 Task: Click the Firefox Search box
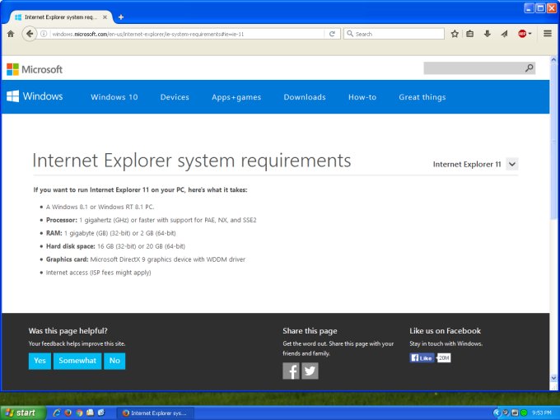394,34
